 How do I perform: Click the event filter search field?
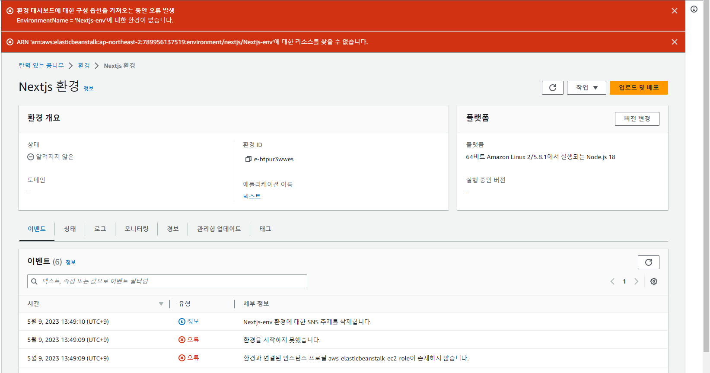click(167, 281)
